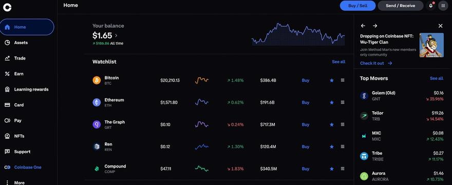This screenshot has width=452, height=185.
Task: Unstar Ren from watchlist
Action: (x=332, y=147)
